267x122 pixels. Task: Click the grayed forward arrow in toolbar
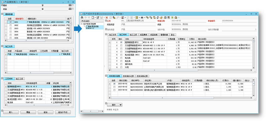(x=89, y=18)
